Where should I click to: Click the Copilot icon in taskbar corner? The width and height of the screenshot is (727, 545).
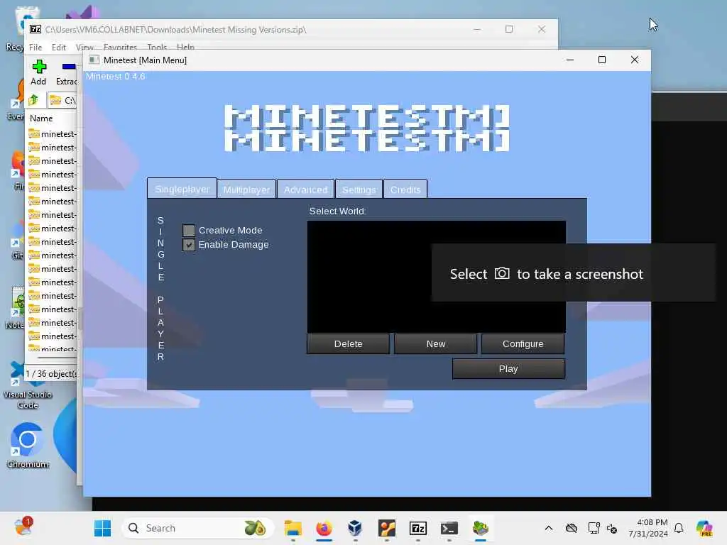[x=704, y=528]
